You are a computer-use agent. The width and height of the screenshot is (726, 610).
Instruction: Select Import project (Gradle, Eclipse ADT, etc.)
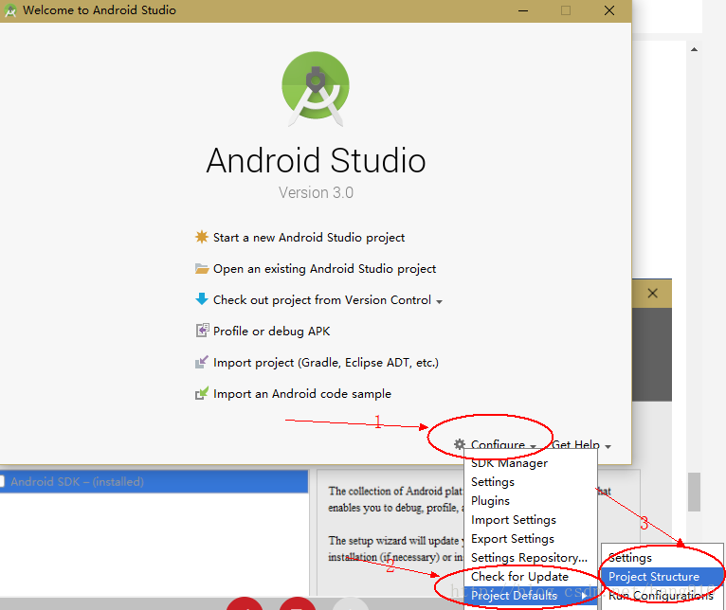tap(326, 363)
